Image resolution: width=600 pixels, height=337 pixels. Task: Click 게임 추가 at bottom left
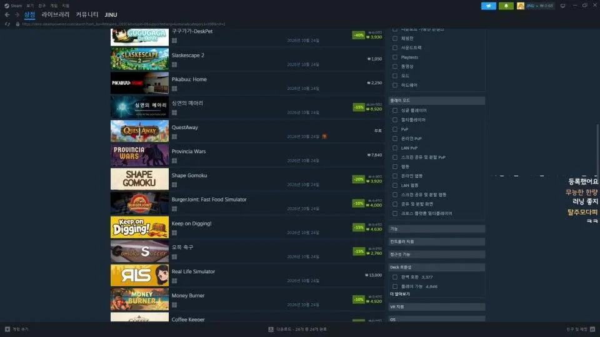pyautogui.click(x=21, y=329)
